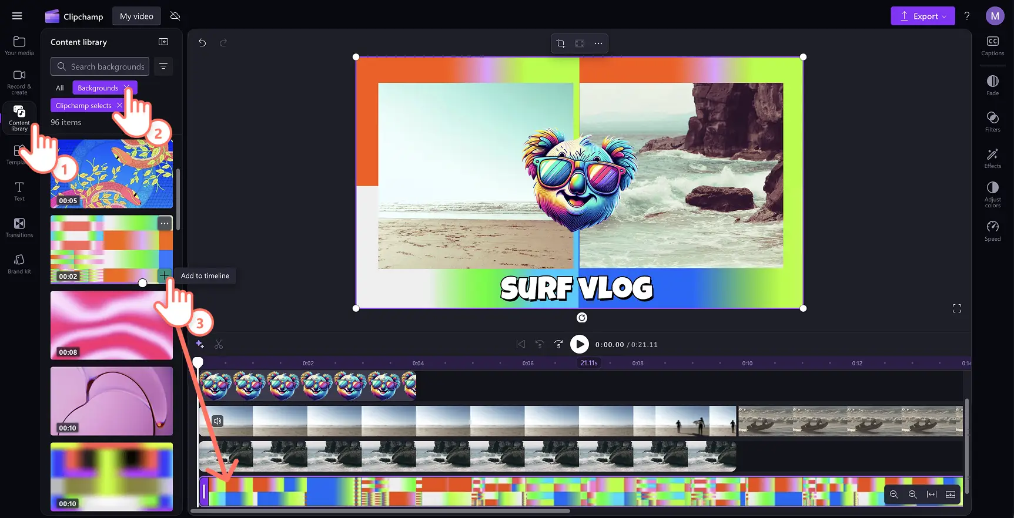
Task: Mute the beach video clip audio
Action: click(x=217, y=421)
